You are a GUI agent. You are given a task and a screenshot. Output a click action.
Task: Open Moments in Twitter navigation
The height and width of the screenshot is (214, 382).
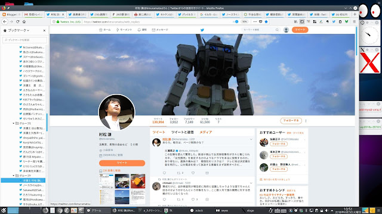coord(124,30)
